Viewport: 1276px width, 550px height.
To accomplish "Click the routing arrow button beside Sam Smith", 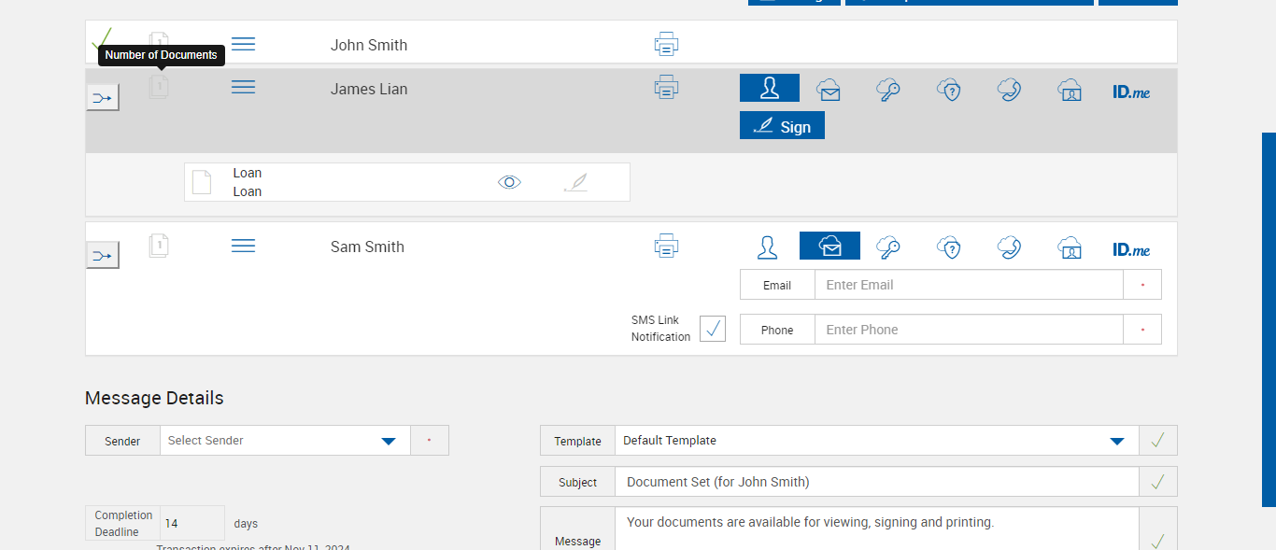I will [103, 255].
